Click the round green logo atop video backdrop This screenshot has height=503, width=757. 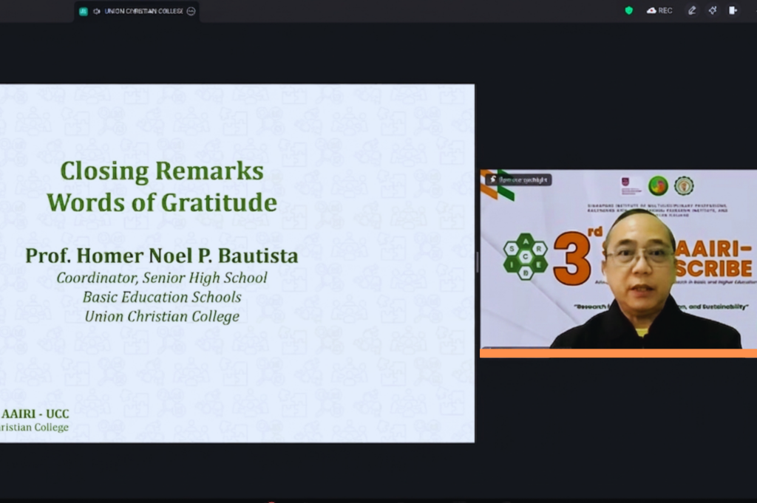657,185
